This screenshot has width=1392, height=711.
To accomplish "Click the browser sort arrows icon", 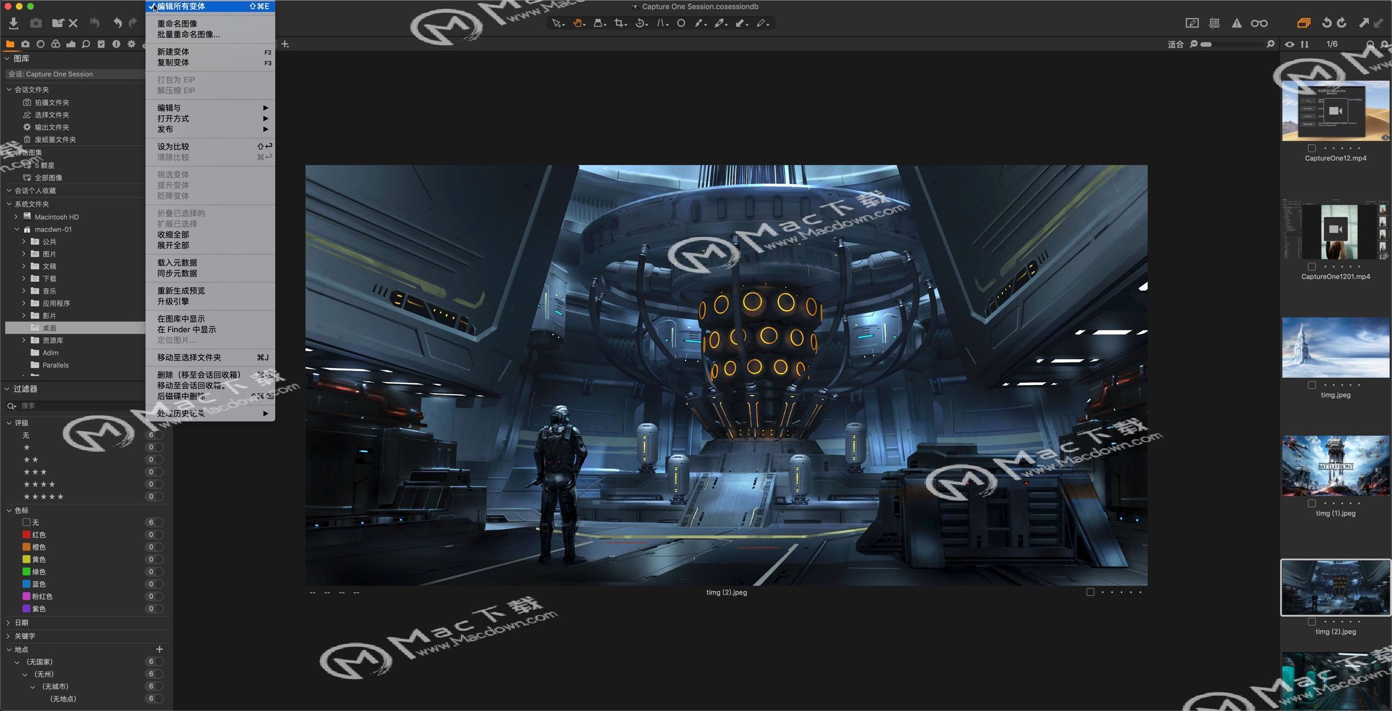I will point(1304,44).
